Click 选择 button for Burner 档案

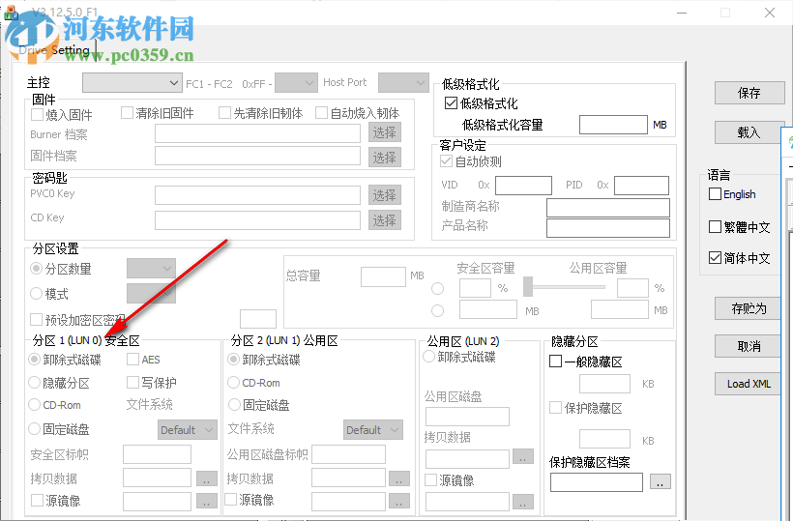point(384,132)
